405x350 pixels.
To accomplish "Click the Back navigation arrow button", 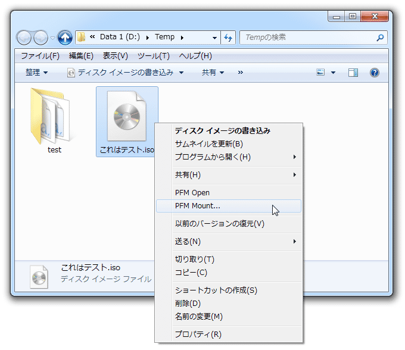I will 24,37.
